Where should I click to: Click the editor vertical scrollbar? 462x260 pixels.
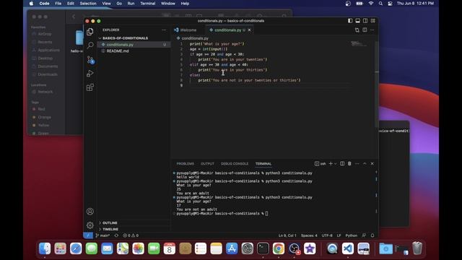[377, 84]
